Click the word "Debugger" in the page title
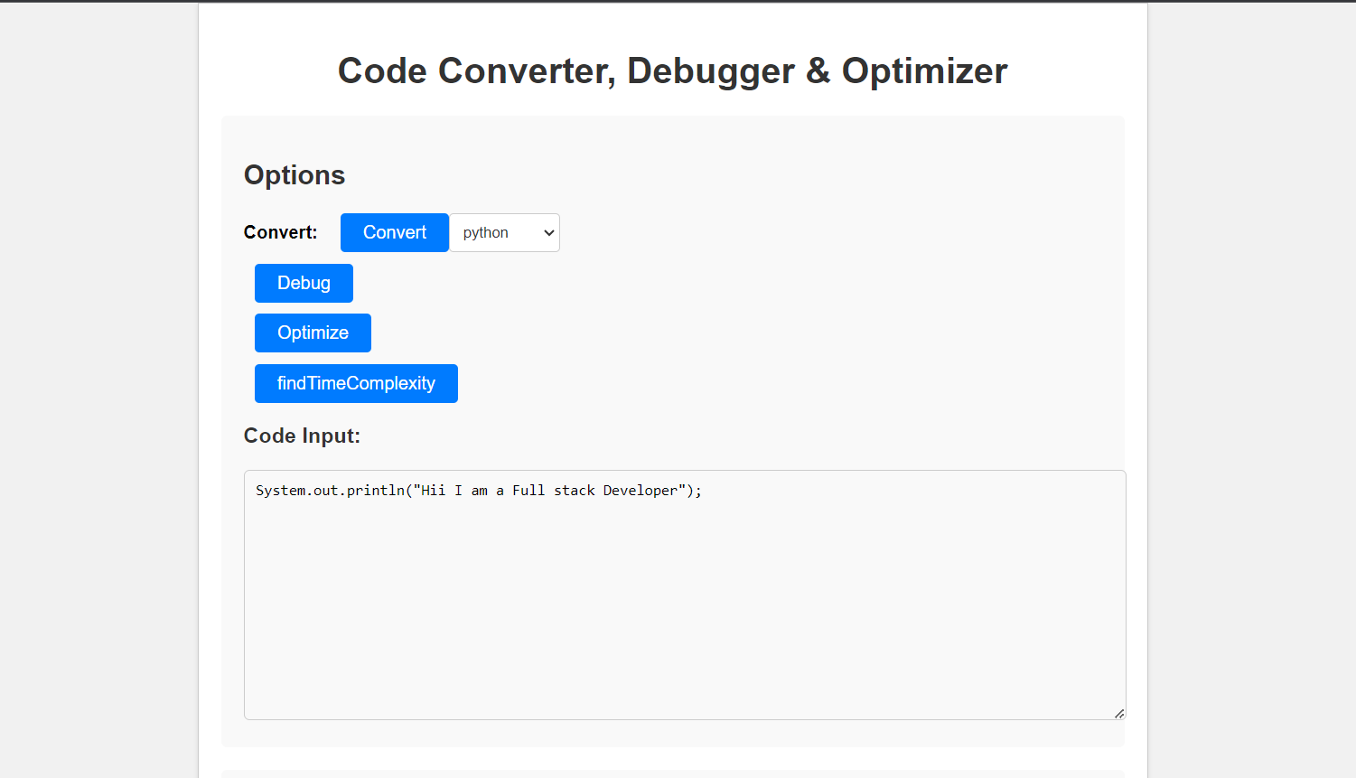The width and height of the screenshot is (1356, 778). tap(710, 71)
